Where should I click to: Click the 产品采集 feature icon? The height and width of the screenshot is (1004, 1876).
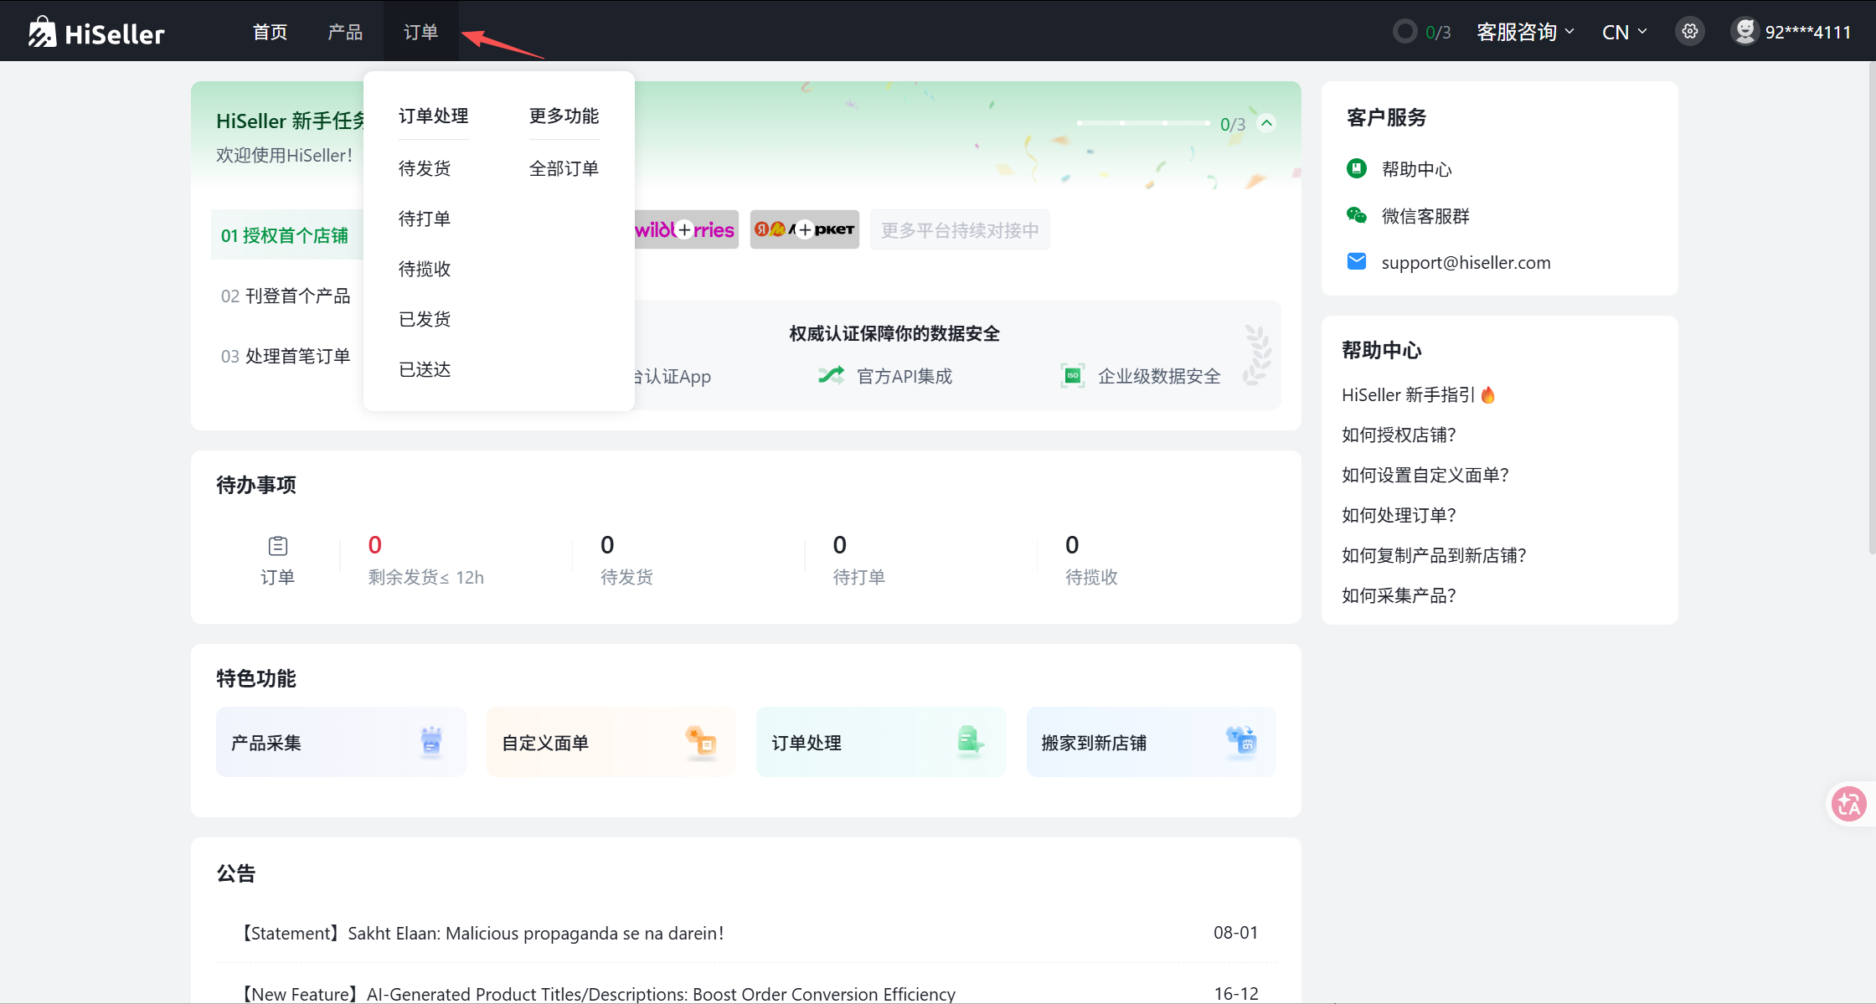click(x=431, y=742)
